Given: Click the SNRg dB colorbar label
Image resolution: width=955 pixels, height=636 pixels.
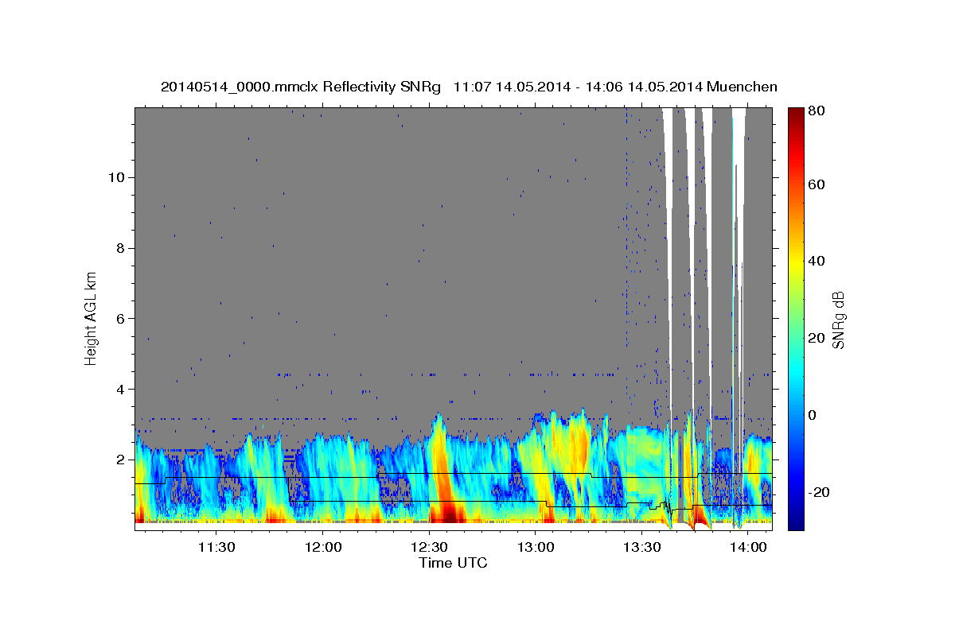Looking at the screenshot, I should pyautogui.click(x=838, y=320).
